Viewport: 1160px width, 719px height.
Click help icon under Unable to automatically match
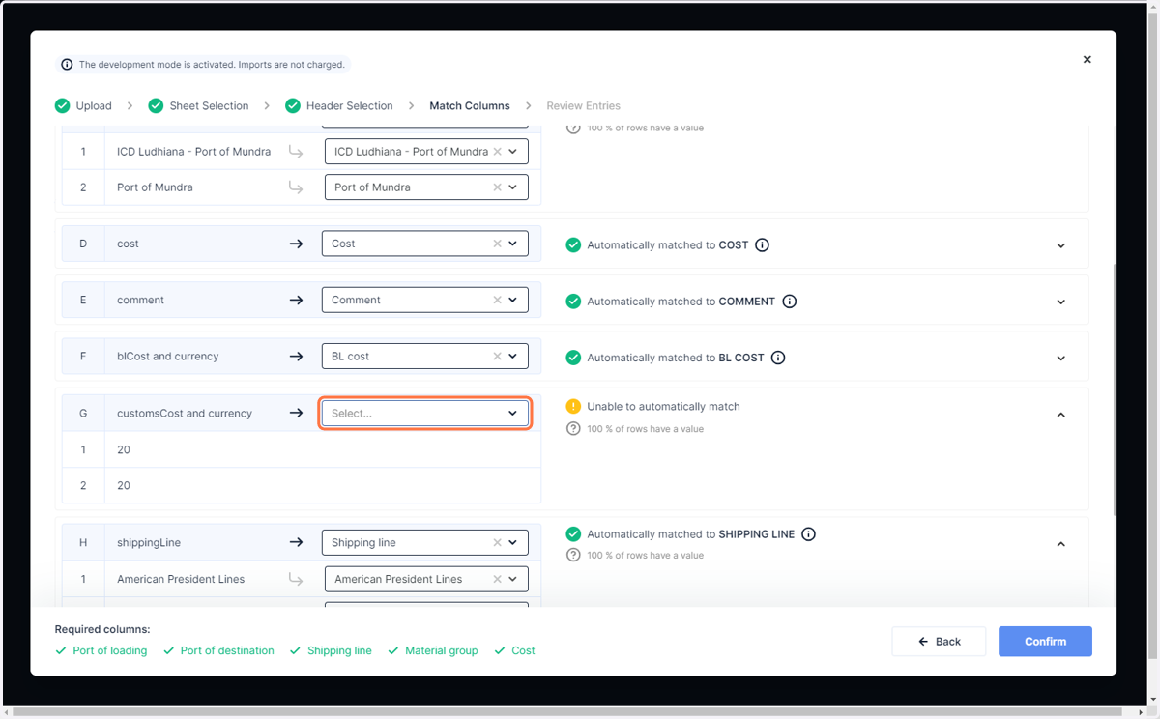tap(573, 429)
